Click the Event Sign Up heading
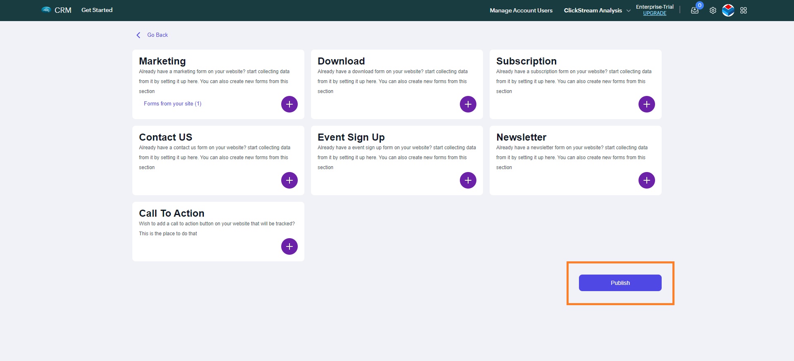The width and height of the screenshot is (794, 361). 351,137
